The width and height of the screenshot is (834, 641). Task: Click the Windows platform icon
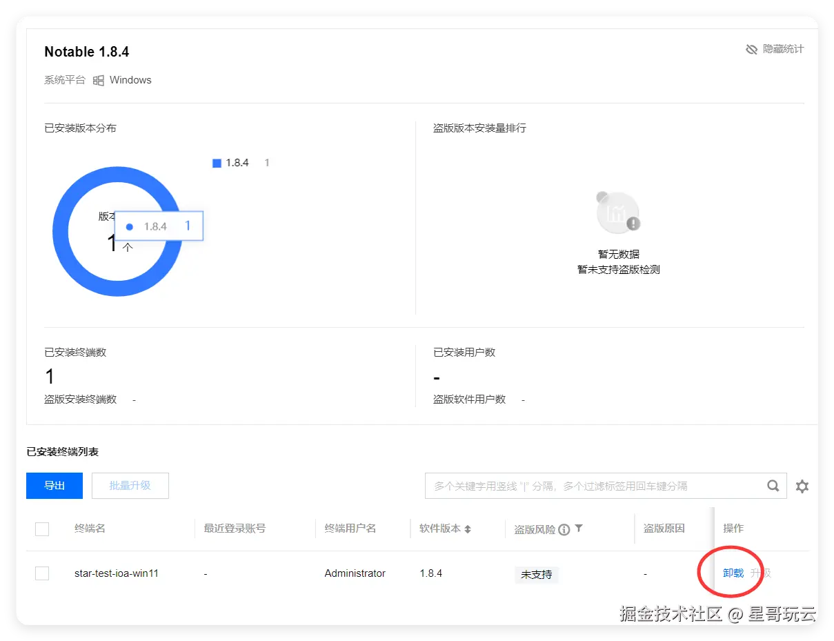(x=99, y=80)
